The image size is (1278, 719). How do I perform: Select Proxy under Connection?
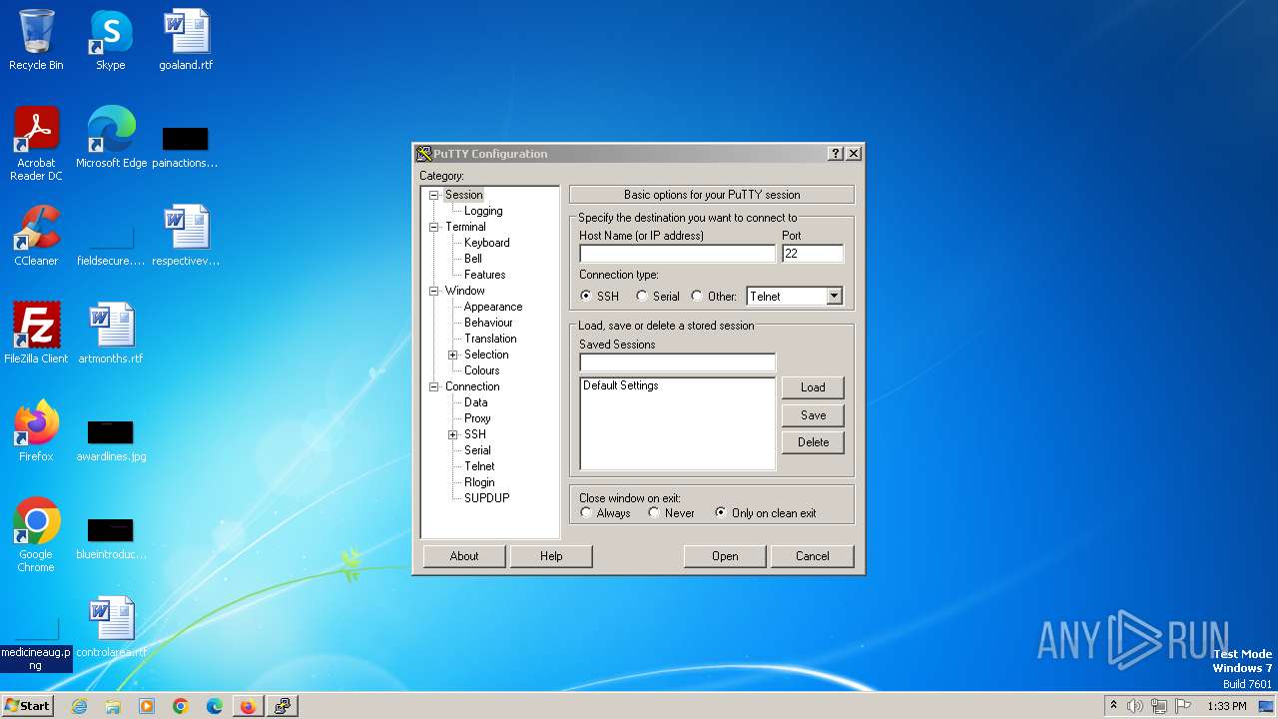(x=477, y=418)
